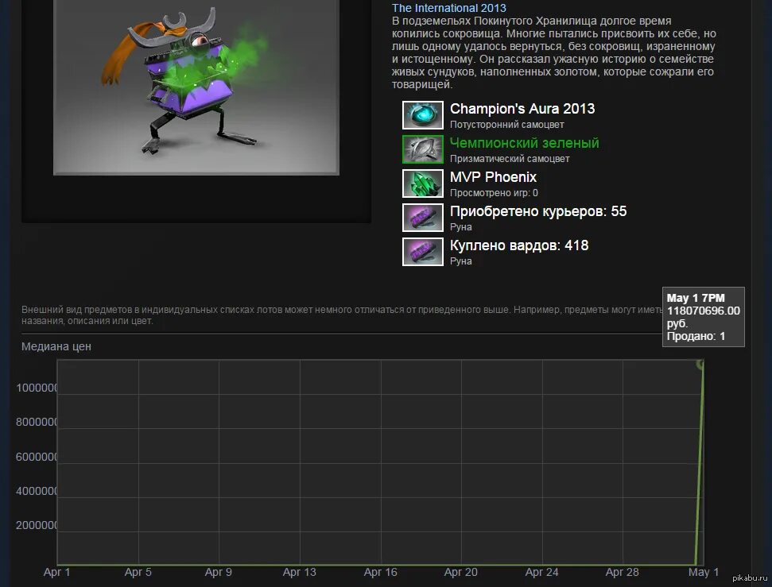
Task: Click the item description paragraph text
Action: (554, 52)
